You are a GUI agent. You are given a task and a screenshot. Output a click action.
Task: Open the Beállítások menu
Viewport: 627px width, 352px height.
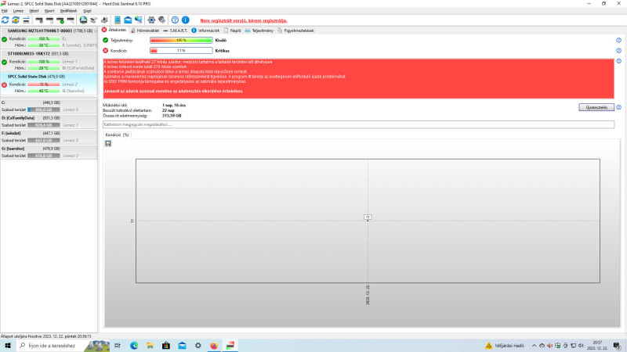pyautogui.click(x=68, y=11)
